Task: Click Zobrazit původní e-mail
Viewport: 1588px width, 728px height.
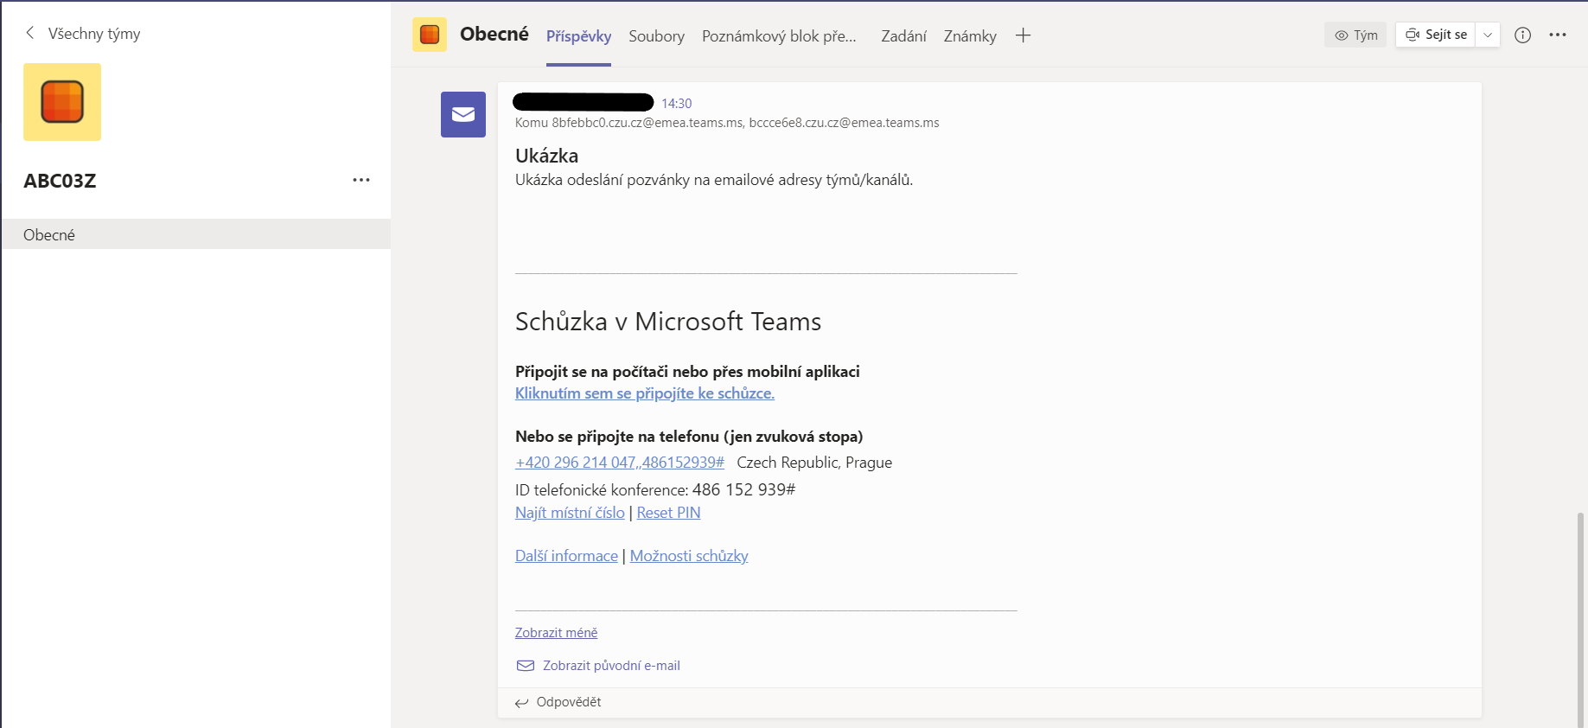Action: 598,666
